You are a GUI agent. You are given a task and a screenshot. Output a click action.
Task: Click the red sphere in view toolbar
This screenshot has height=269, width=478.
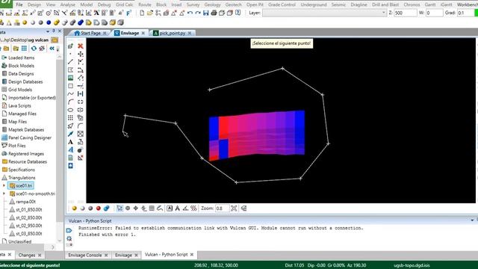pos(98,208)
